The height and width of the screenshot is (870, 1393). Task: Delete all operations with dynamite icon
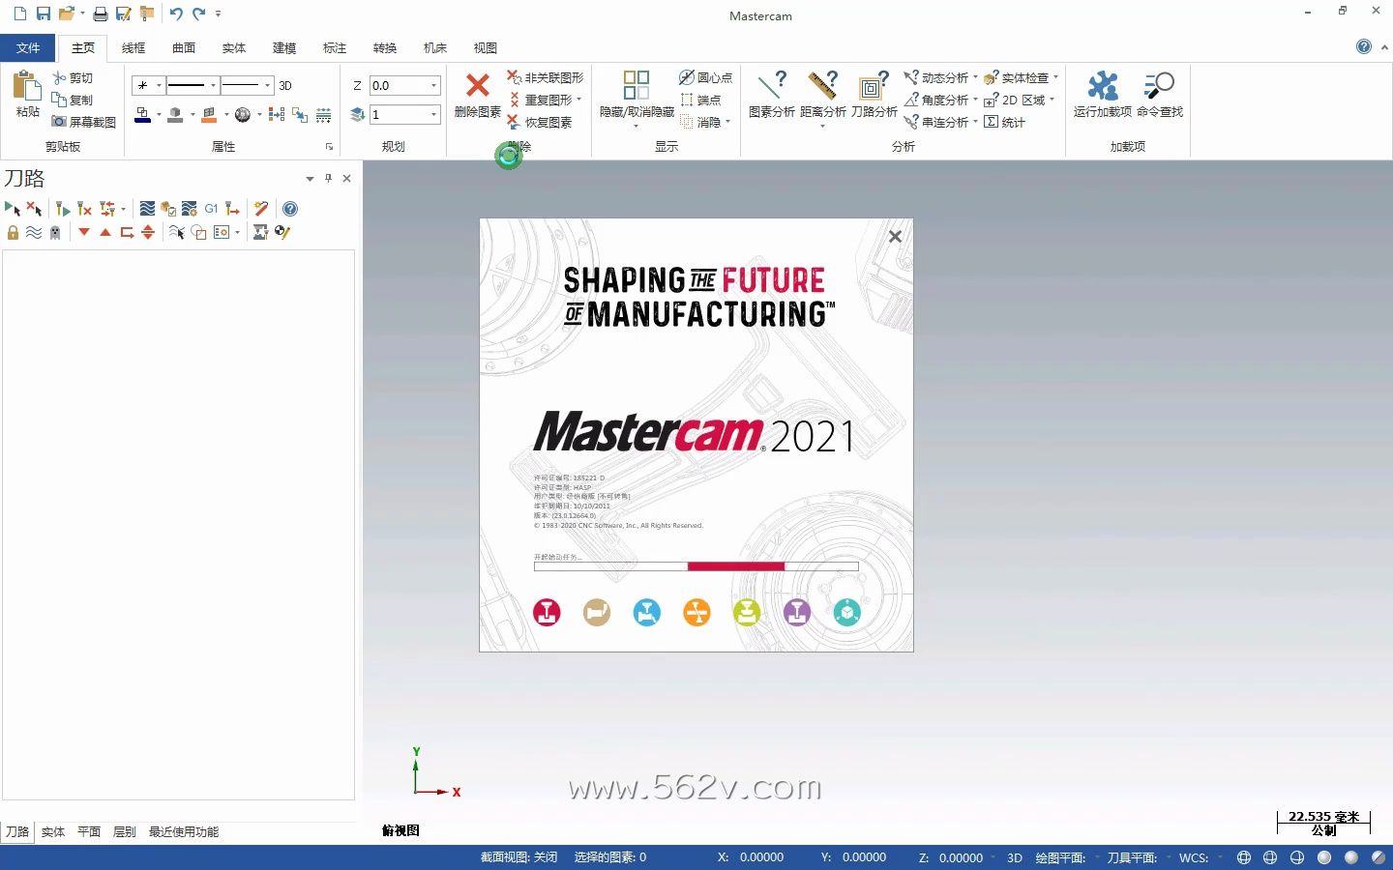click(261, 208)
